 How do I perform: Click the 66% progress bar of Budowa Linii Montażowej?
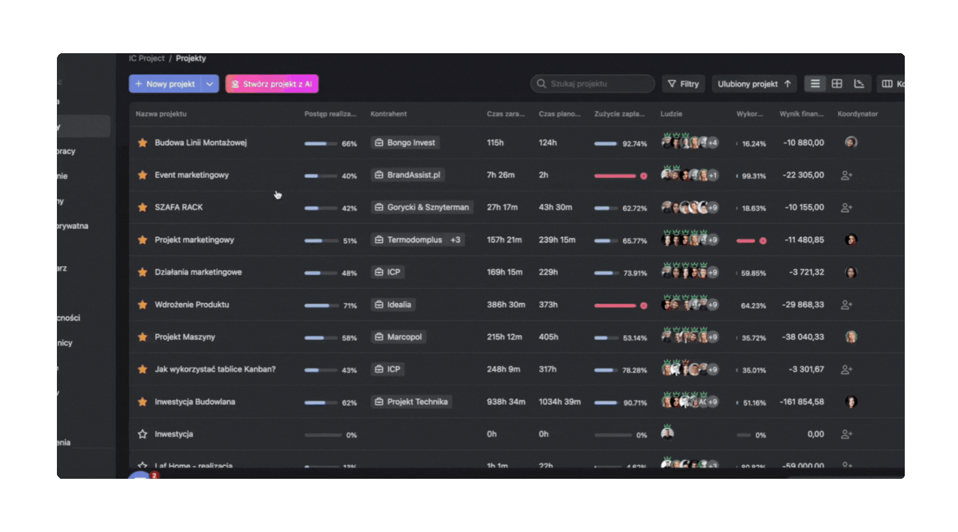320,144
